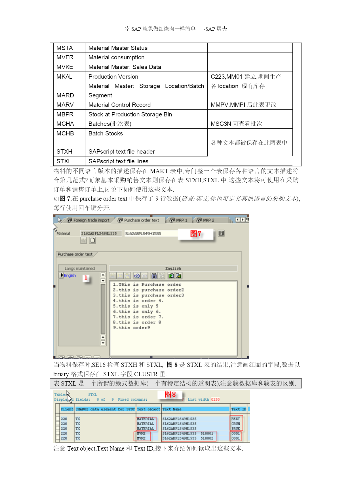The width and height of the screenshot is (352, 498).
Task: Click line '8.this is order 8'
Action: [x=137, y=322]
